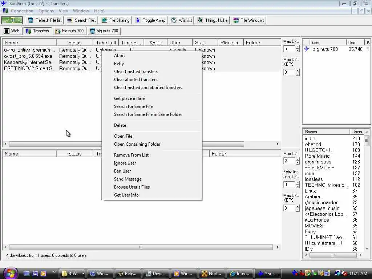Image resolution: width=372 pixels, height=279 pixels.
Task: Sort downloads by Status column header
Action: [x=75, y=43]
